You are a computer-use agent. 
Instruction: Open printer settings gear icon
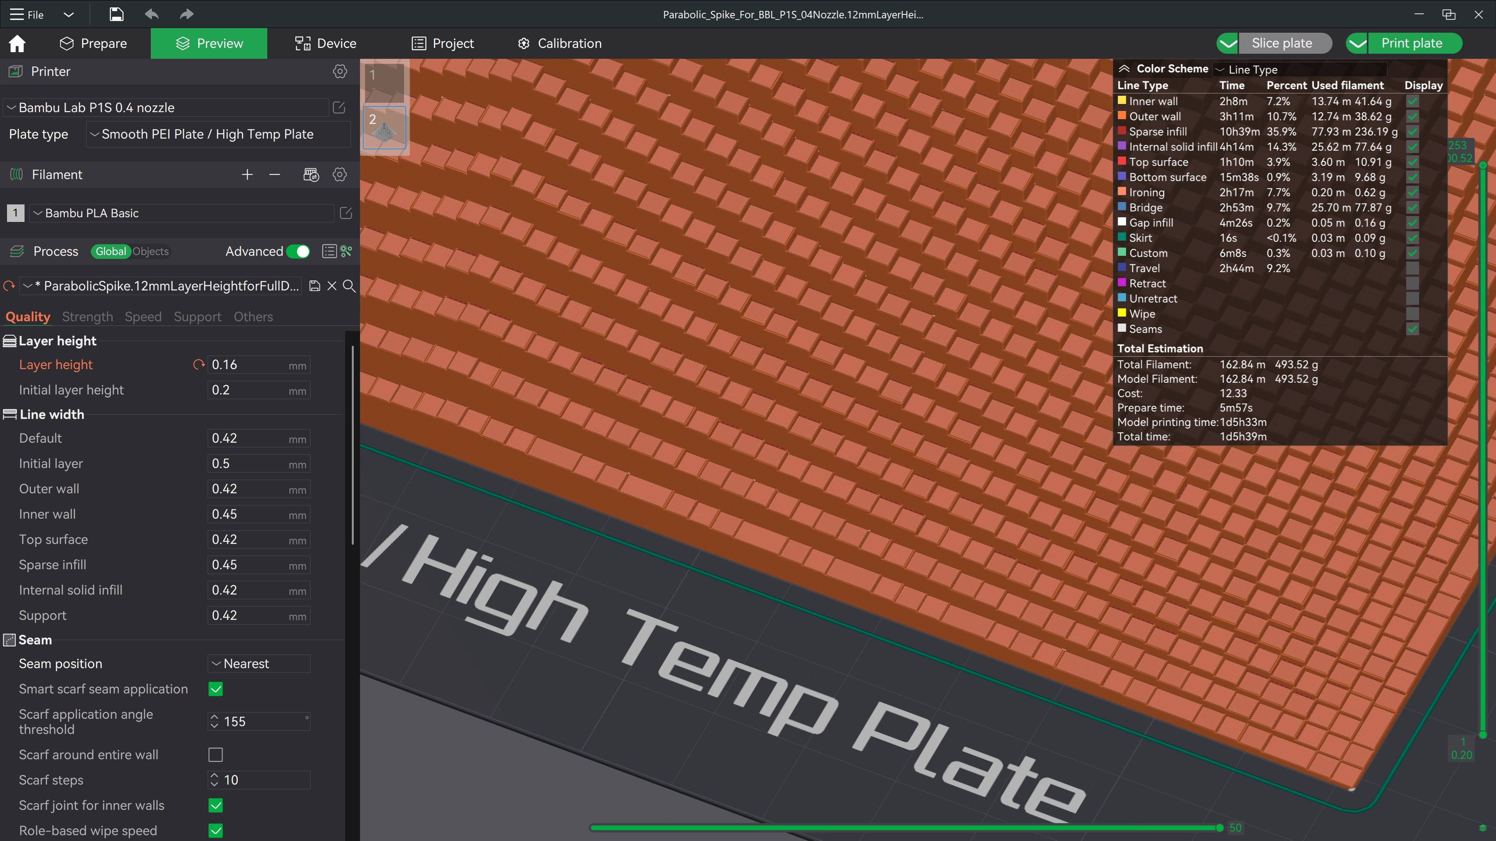tap(340, 71)
